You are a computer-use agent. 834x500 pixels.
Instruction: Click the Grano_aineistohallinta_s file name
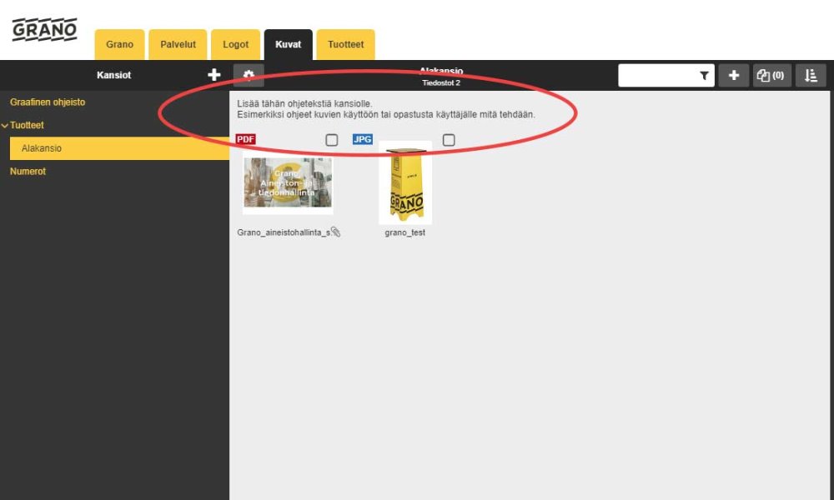[284, 232]
